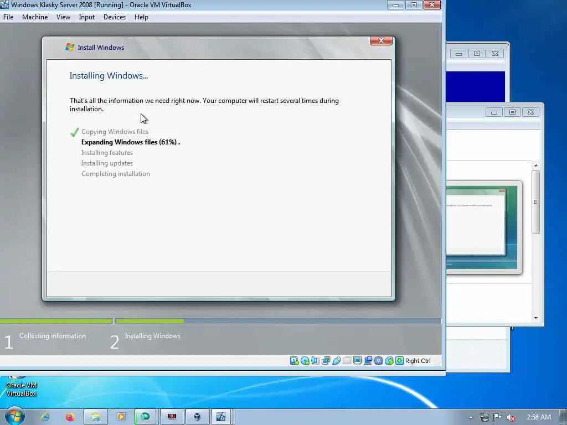This screenshot has height=425, width=567.
Task: Launch Internet Explorer from the taskbar
Action: (x=45, y=417)
